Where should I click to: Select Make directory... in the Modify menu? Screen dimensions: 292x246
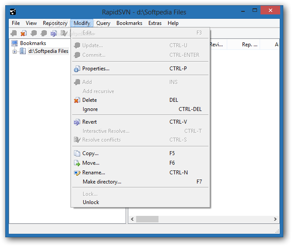140,182
